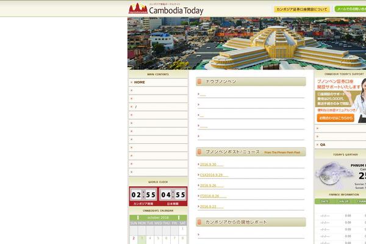Click the CAMBODIA TODAY'S SUPPORT heading
Screen dimensions: 366x244
344,74
